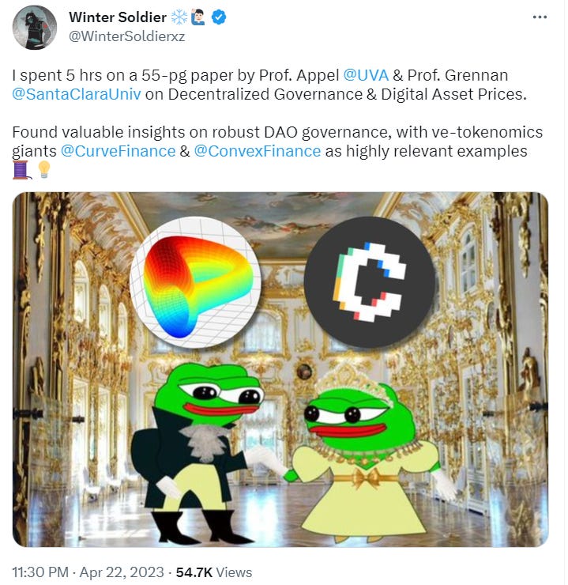Click the man emoji next to snowflake
Image resolution: width=568 pixels, height=585 pixels.
pos(198,17)
